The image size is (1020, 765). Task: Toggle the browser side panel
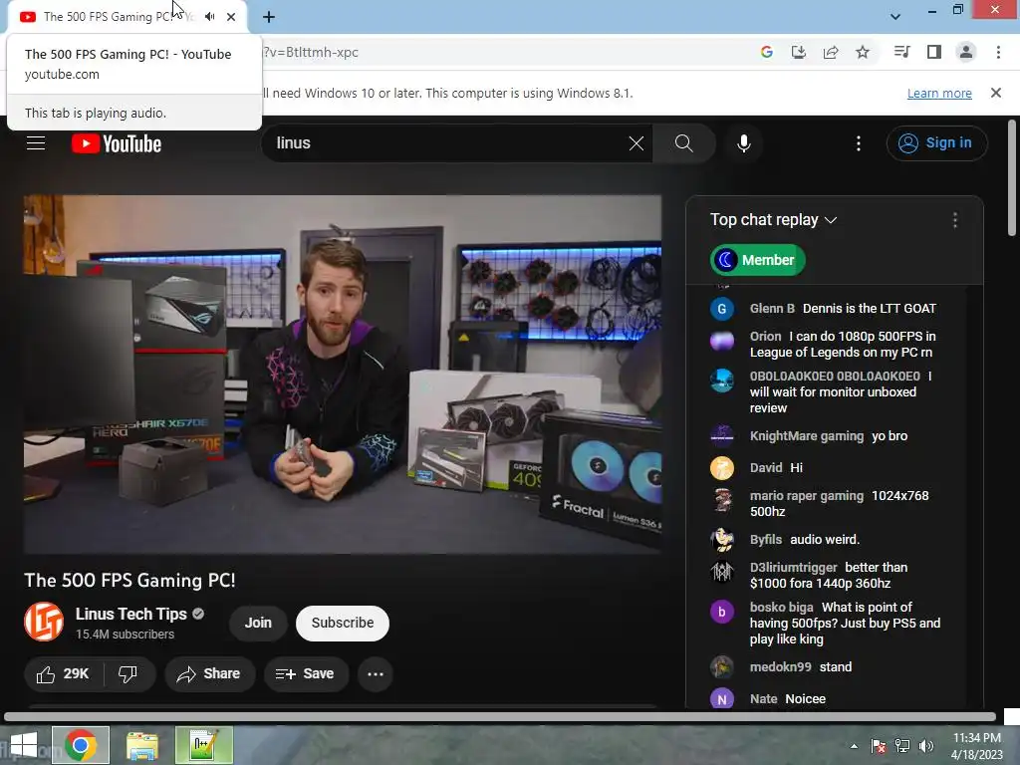coord(934,52)
